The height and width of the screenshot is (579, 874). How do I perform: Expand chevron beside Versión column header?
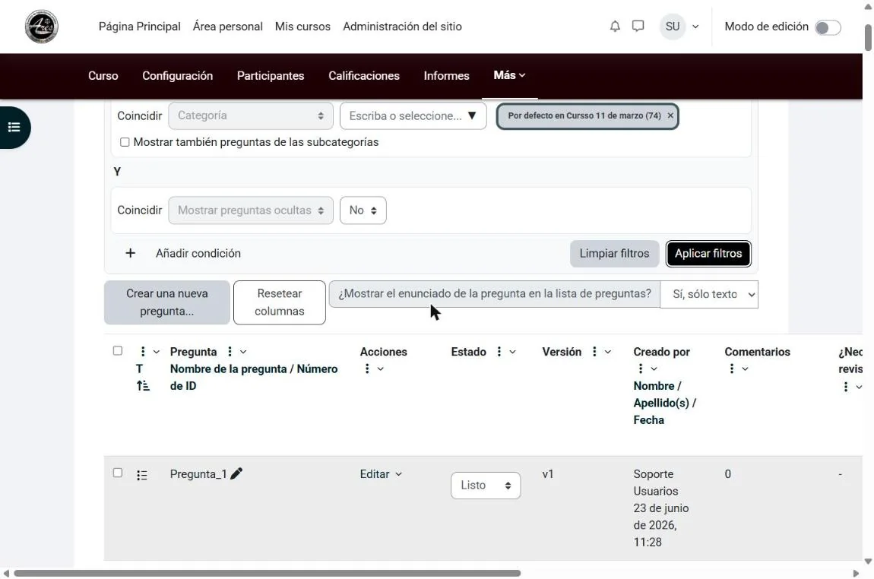607,353
